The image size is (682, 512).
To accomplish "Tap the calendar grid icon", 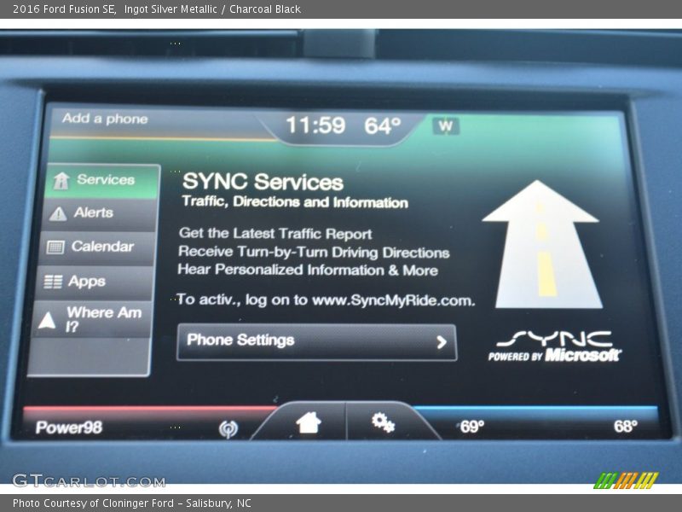I will click(x=55, y=247).
